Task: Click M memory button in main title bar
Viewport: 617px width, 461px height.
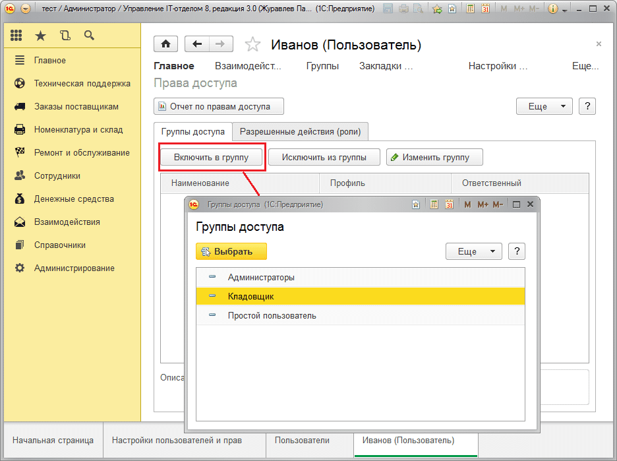Action: pyautogui.click(x=504, y=9)
